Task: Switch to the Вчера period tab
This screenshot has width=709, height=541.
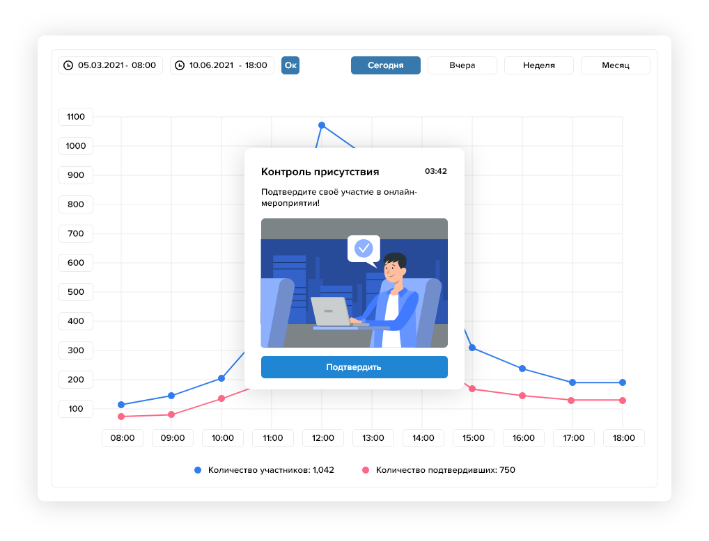Action: point(462,65)
